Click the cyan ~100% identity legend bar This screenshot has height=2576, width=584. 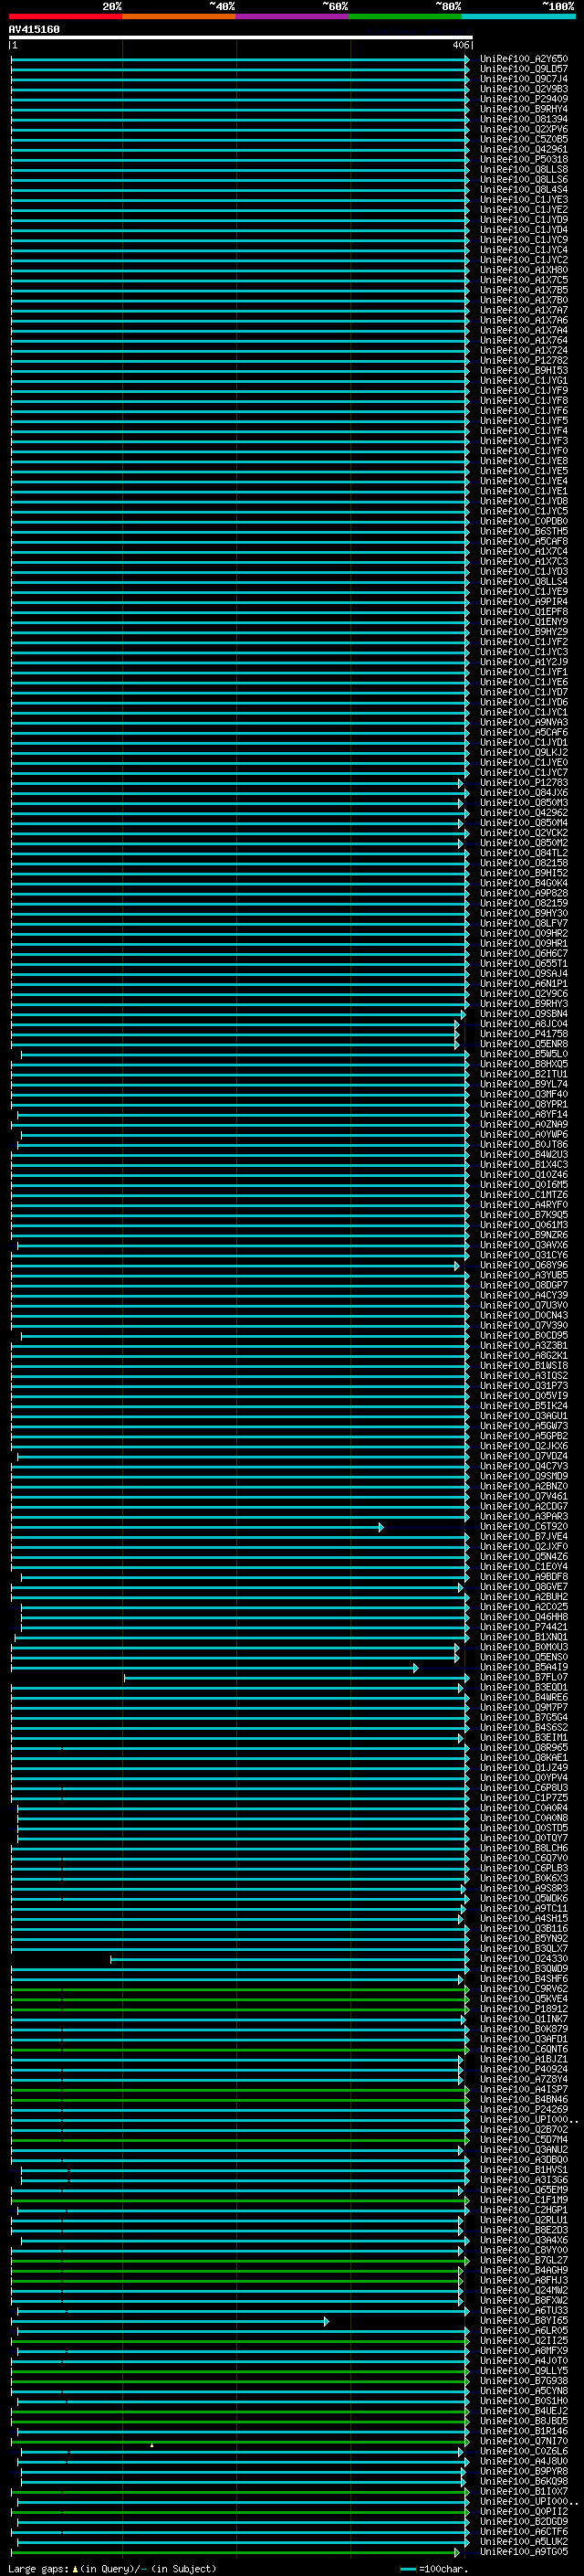(518, 16)
